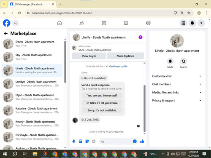Open Katoriya's 2beds 1bath apartment chat
Image resolution: width=211 pixels, height=158 pixels.
pos(32,110)
